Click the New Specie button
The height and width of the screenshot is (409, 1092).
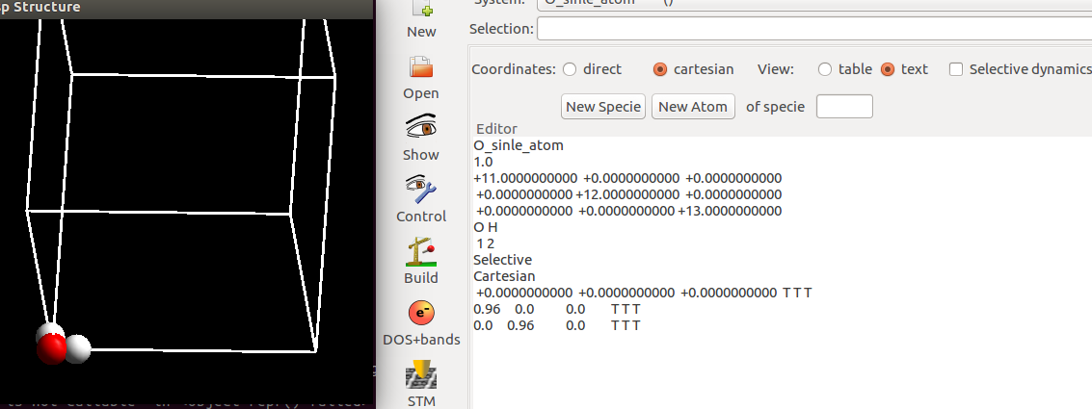pyautogui.click(x=603, y=107)
